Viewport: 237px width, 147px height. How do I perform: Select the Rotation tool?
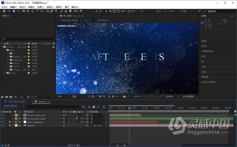tap(38, 11)
